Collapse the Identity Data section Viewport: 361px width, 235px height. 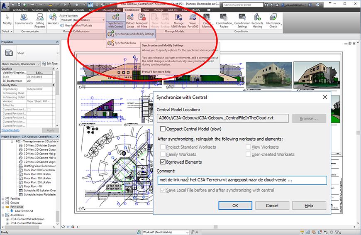[x=53, y=85]
